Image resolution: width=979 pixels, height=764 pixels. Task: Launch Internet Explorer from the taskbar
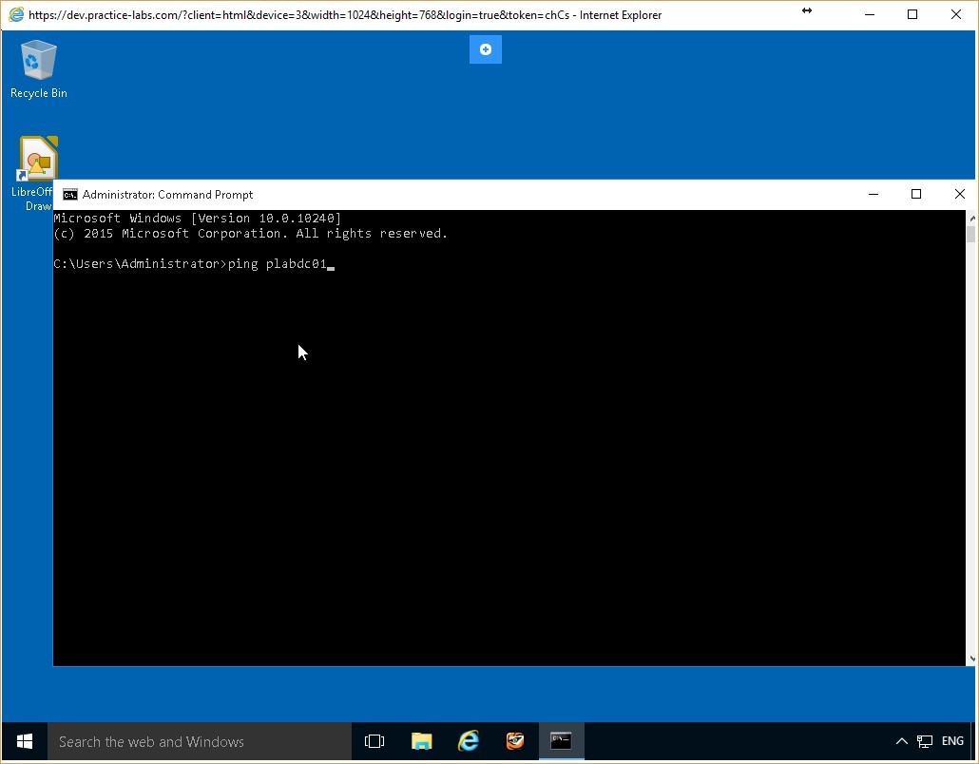[468, 741]
